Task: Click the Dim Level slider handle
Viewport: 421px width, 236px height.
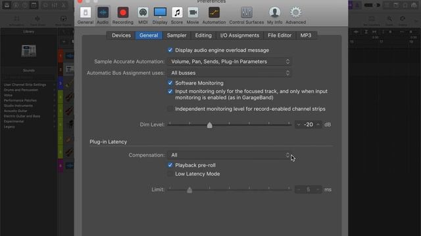Action: coord(210,125)
